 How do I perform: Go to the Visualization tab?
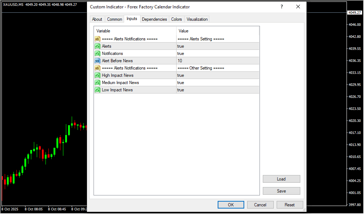tap(197, 19)
